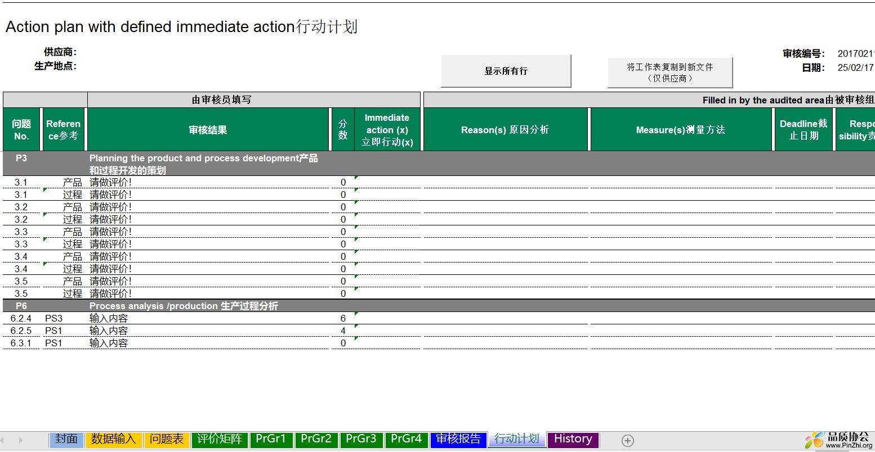
Task: Go to next sheet tab arrow
Action: [x=21, y=440]
